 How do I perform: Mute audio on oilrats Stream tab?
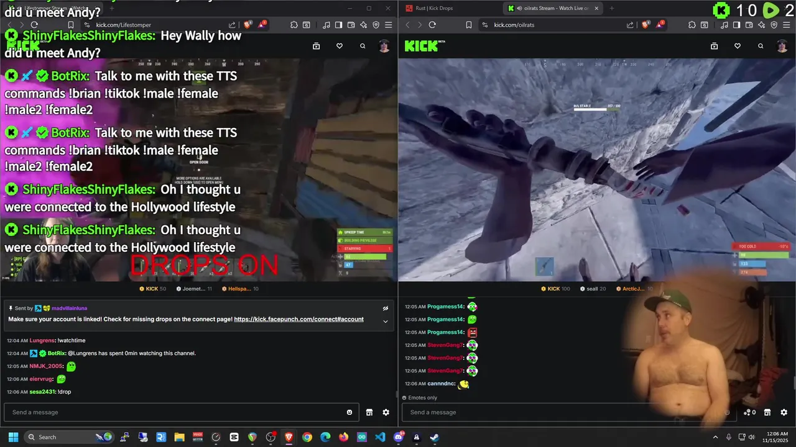point(519,8)
